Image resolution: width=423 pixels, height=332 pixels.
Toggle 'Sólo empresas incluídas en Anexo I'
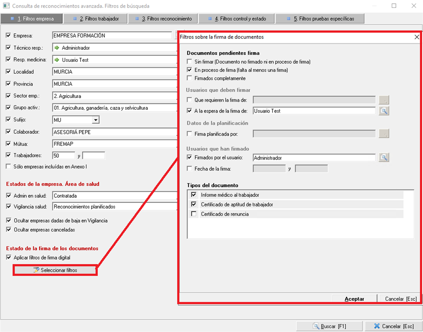coord(8,166)
